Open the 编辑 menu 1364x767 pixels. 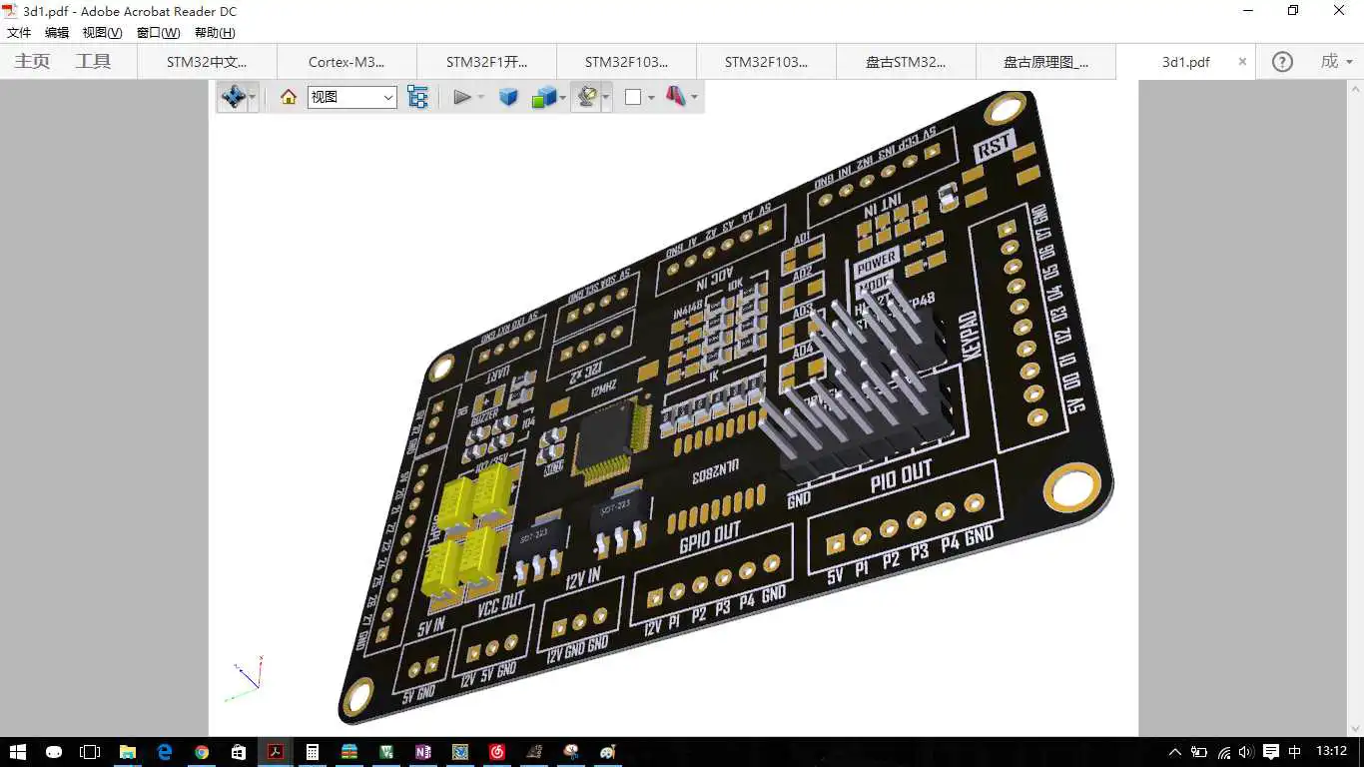tap(57, 33)
